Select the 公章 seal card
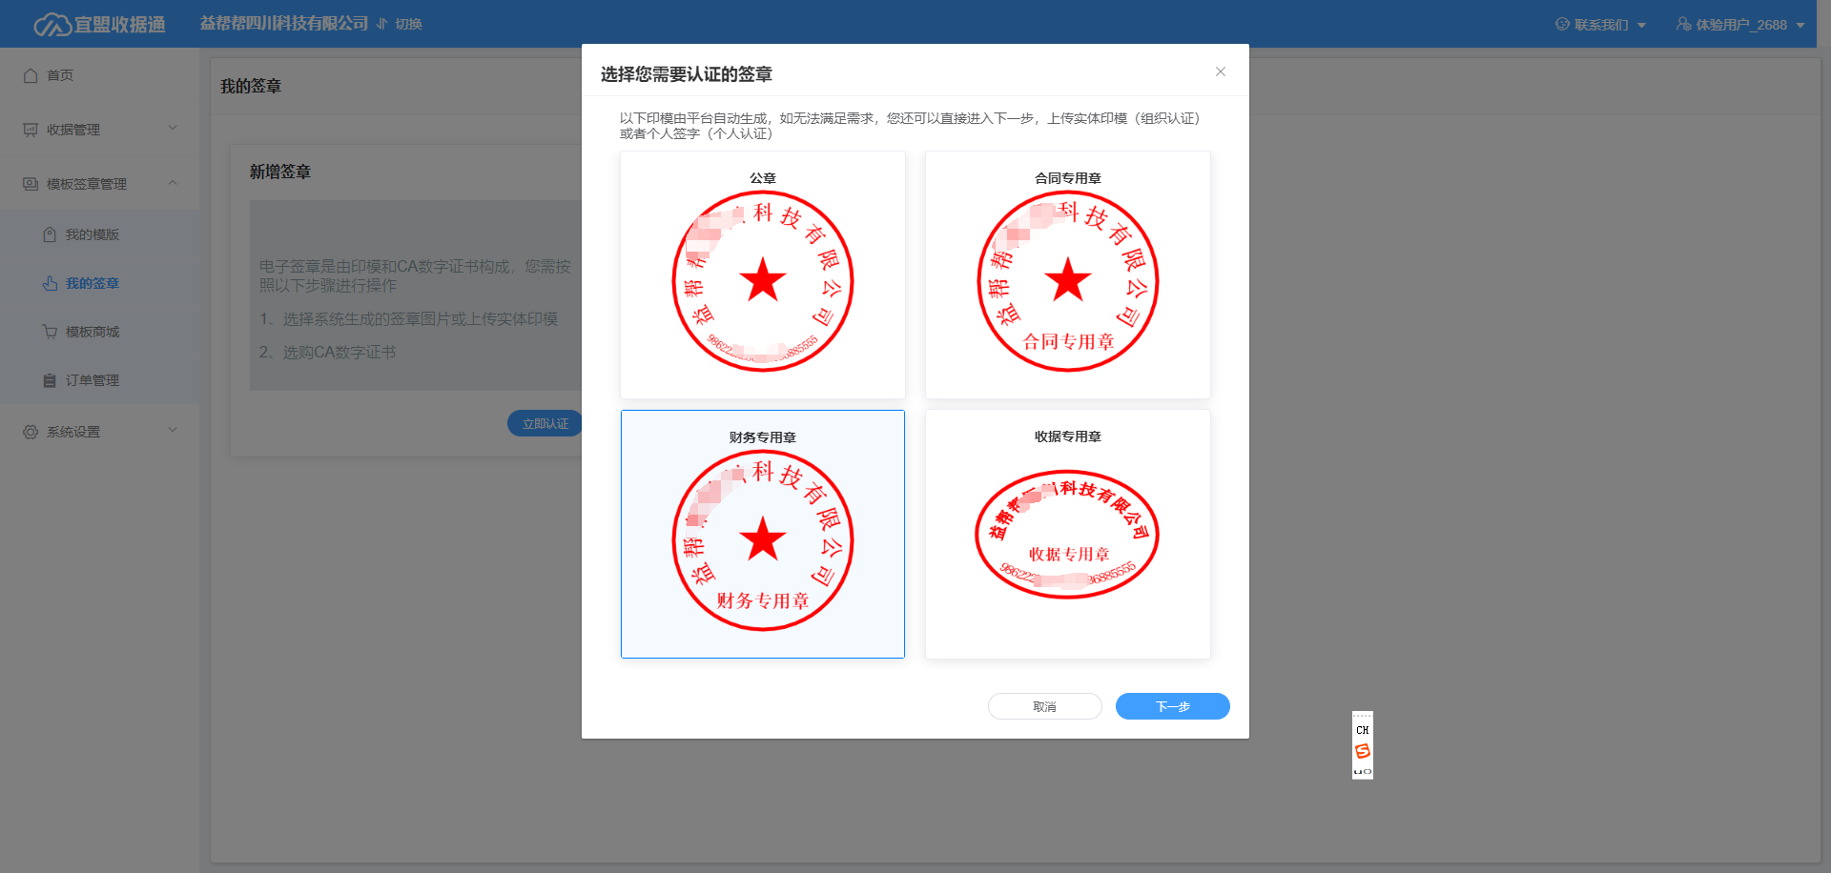1831x873 pixels. (762, 274)
